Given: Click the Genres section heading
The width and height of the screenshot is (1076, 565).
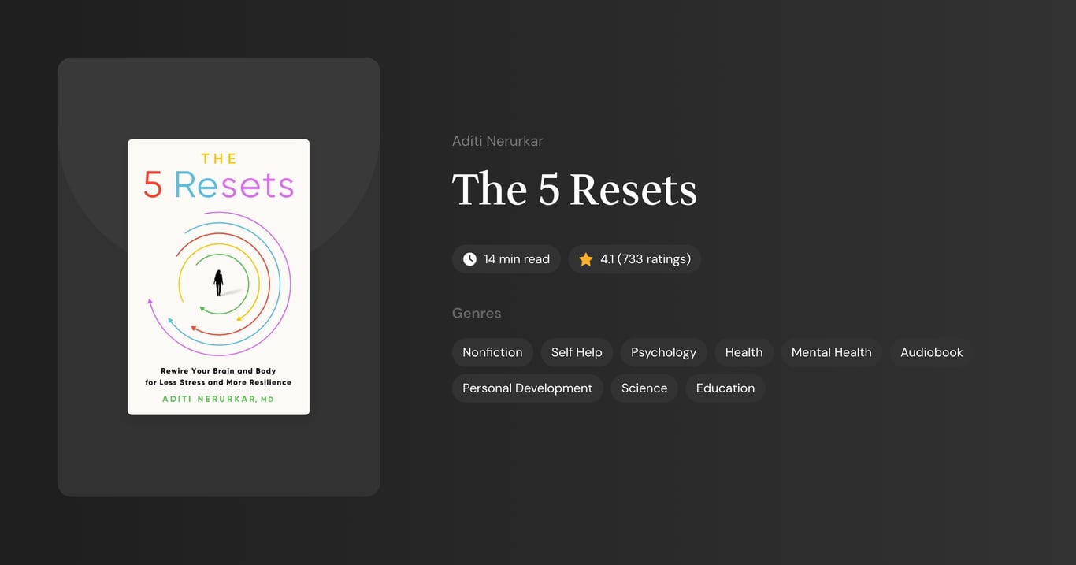Looking at the screenshot, I should tap(477, 313).
